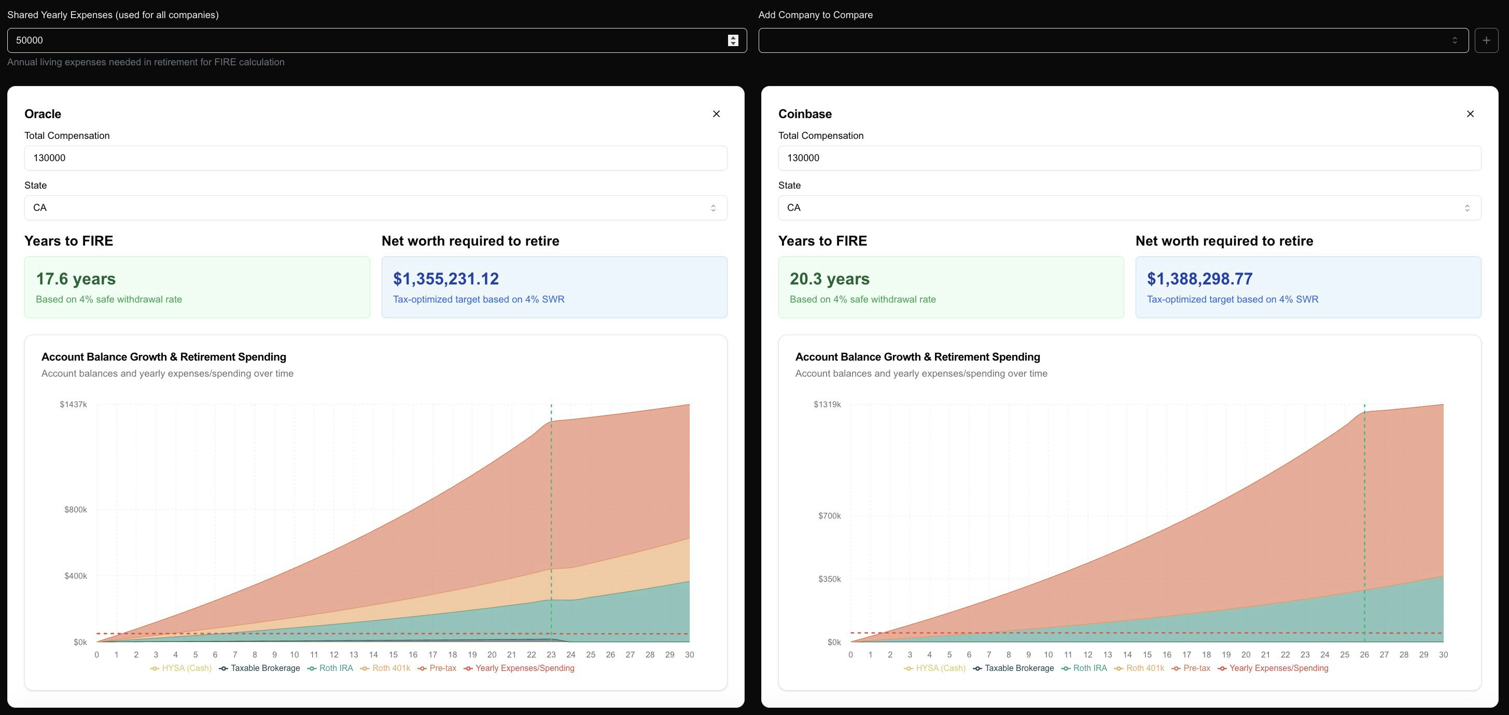Click the Shared Yearly Expenses input field
Viewport: 1509px width, 715px height.
coord(376,40)
